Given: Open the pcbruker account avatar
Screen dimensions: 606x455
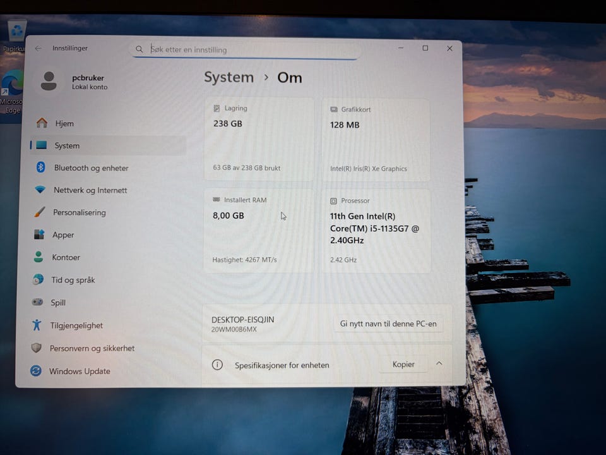Looking at the screenshot, I should [49, 82].
